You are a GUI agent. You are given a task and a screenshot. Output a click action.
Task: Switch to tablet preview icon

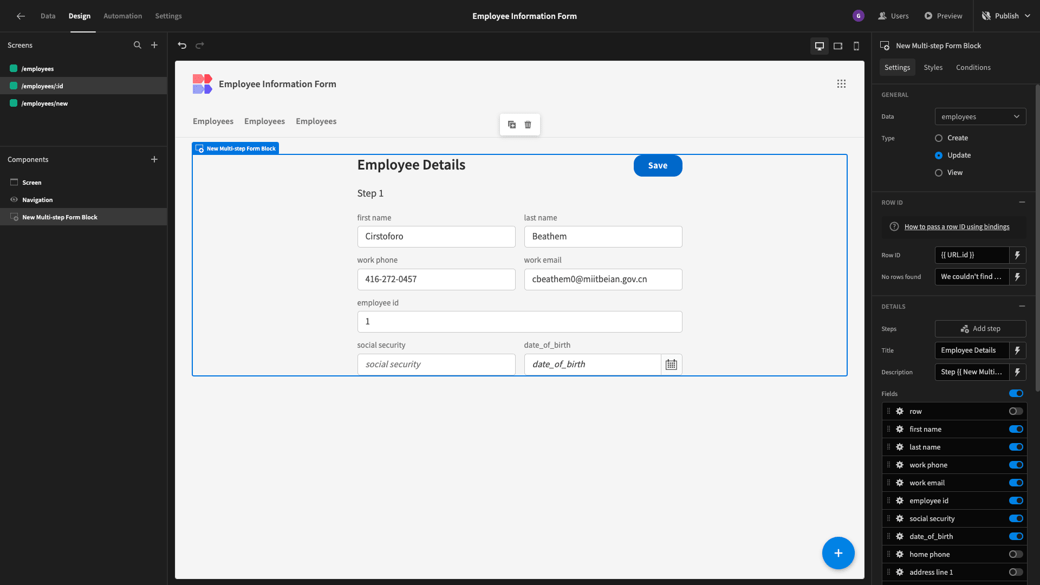coord(838,46)
